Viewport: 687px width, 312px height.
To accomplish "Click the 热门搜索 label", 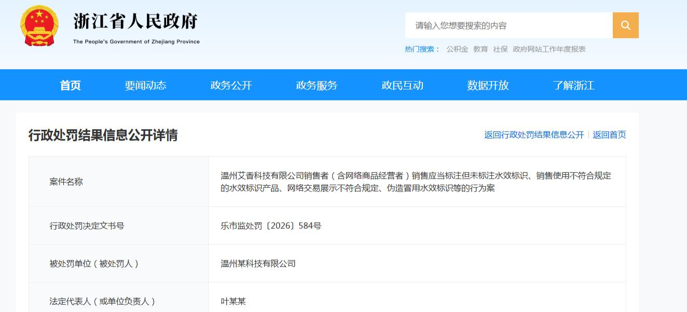I will coord(422,49).
